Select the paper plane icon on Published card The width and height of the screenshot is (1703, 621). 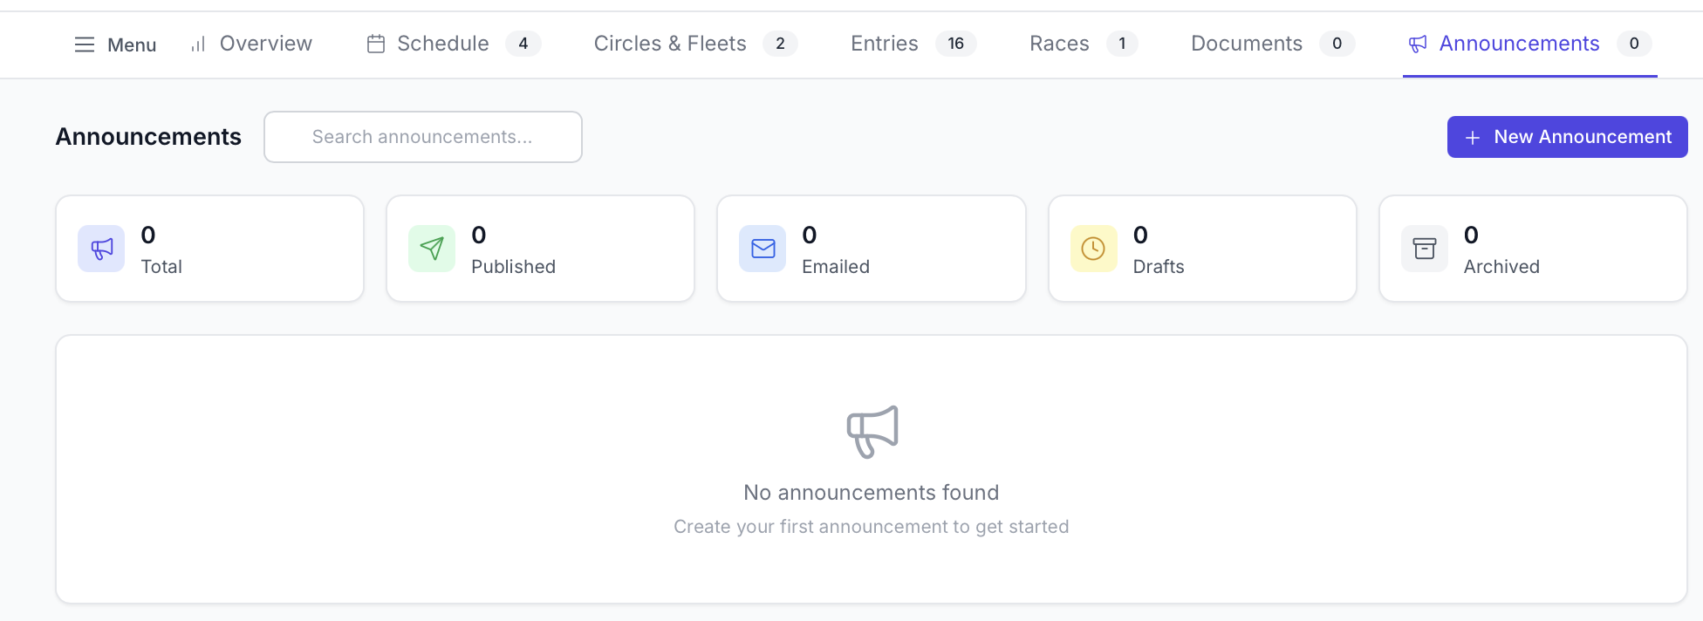(431, 249)
